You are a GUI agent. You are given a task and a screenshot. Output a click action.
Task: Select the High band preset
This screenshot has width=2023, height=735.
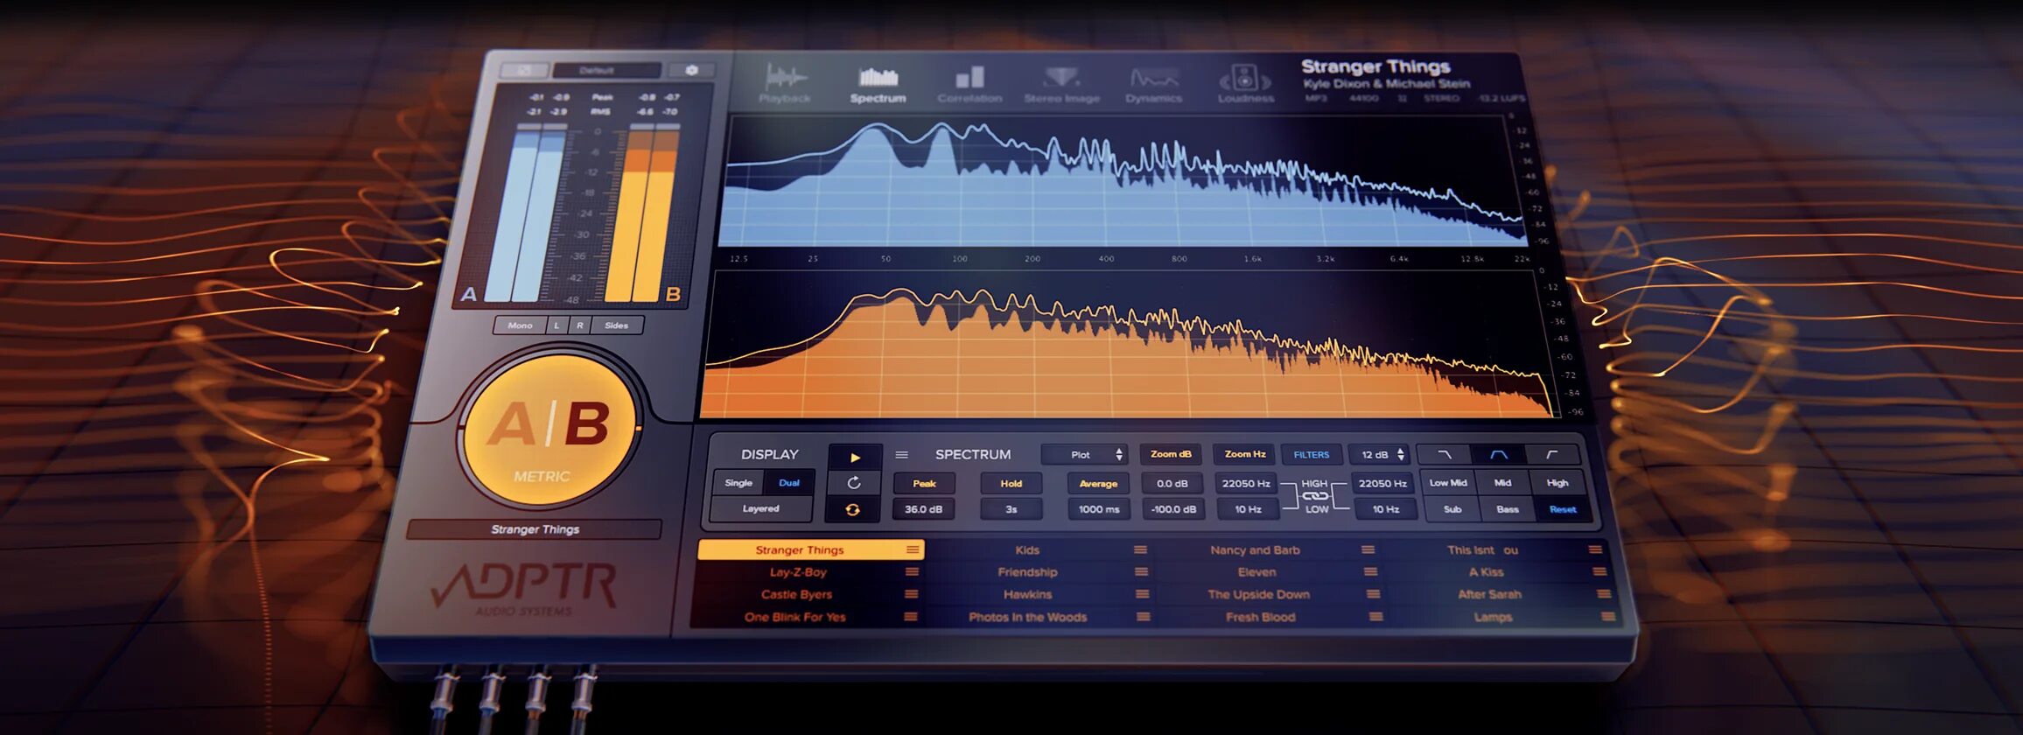tap(1557, 483)
